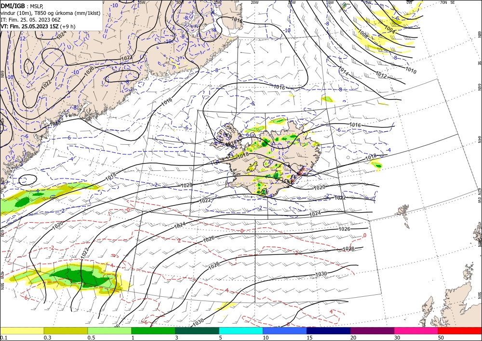Click the light green 0.5–1 legend swatch

pyautogui.click(x=109, y=330)
